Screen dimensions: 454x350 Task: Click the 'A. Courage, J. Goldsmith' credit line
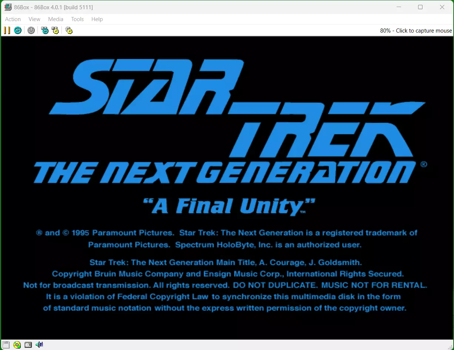[x=226, y=263]
